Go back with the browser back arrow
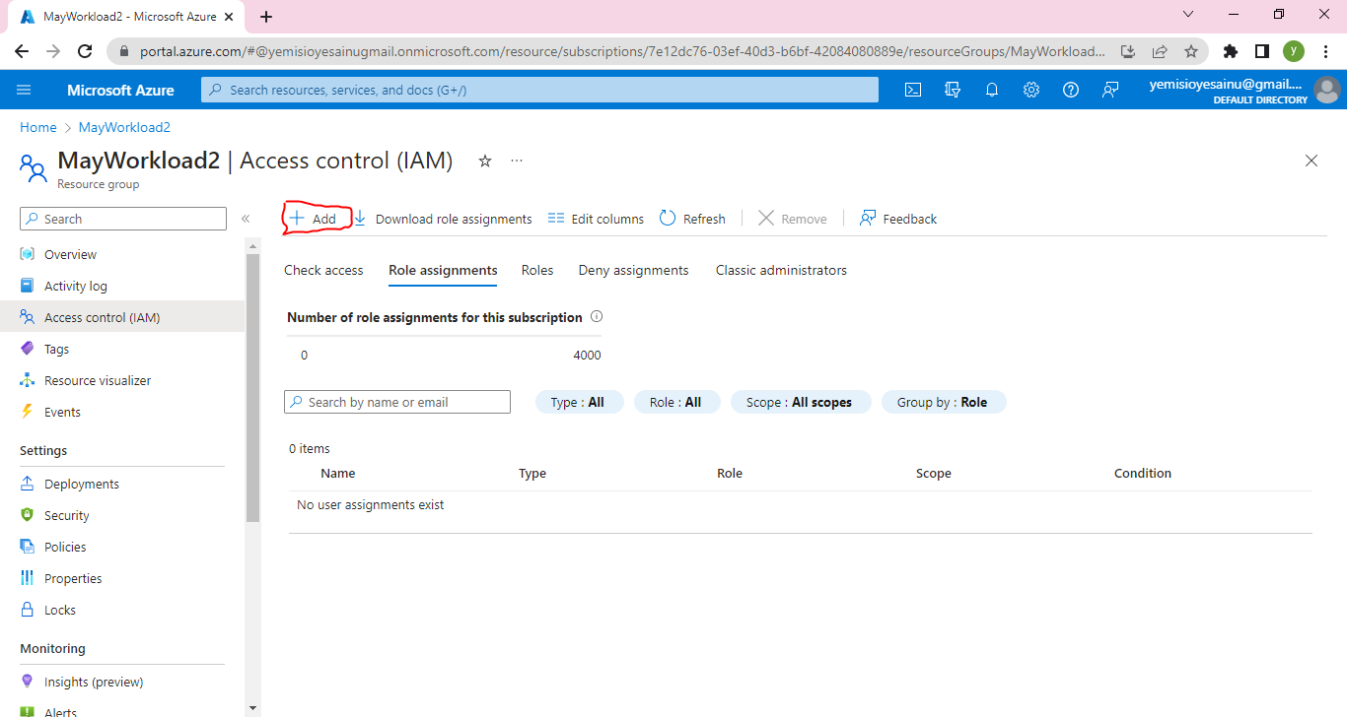This screenshot has height=717, width=1347. coord(22,51)
